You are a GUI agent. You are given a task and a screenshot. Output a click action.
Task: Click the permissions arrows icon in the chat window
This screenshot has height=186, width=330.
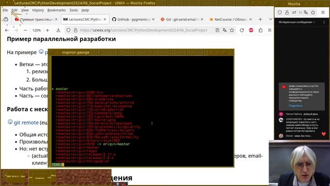(x=294, y=12)
